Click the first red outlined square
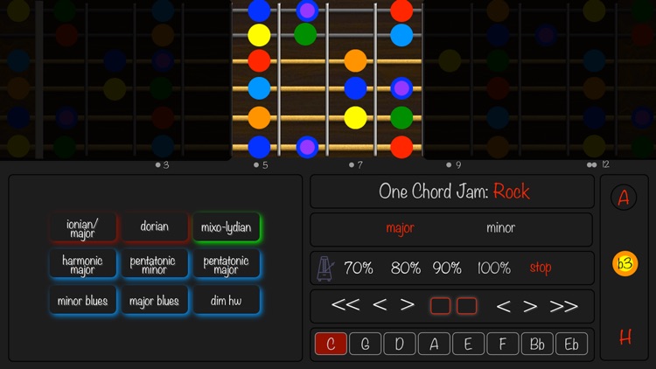This screenshot has width=656, height=369. pos(440,306)
